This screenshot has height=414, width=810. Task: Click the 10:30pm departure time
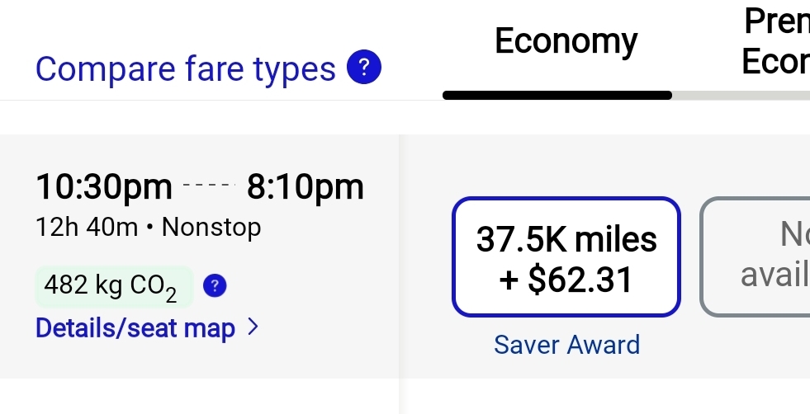click(104, 187)
